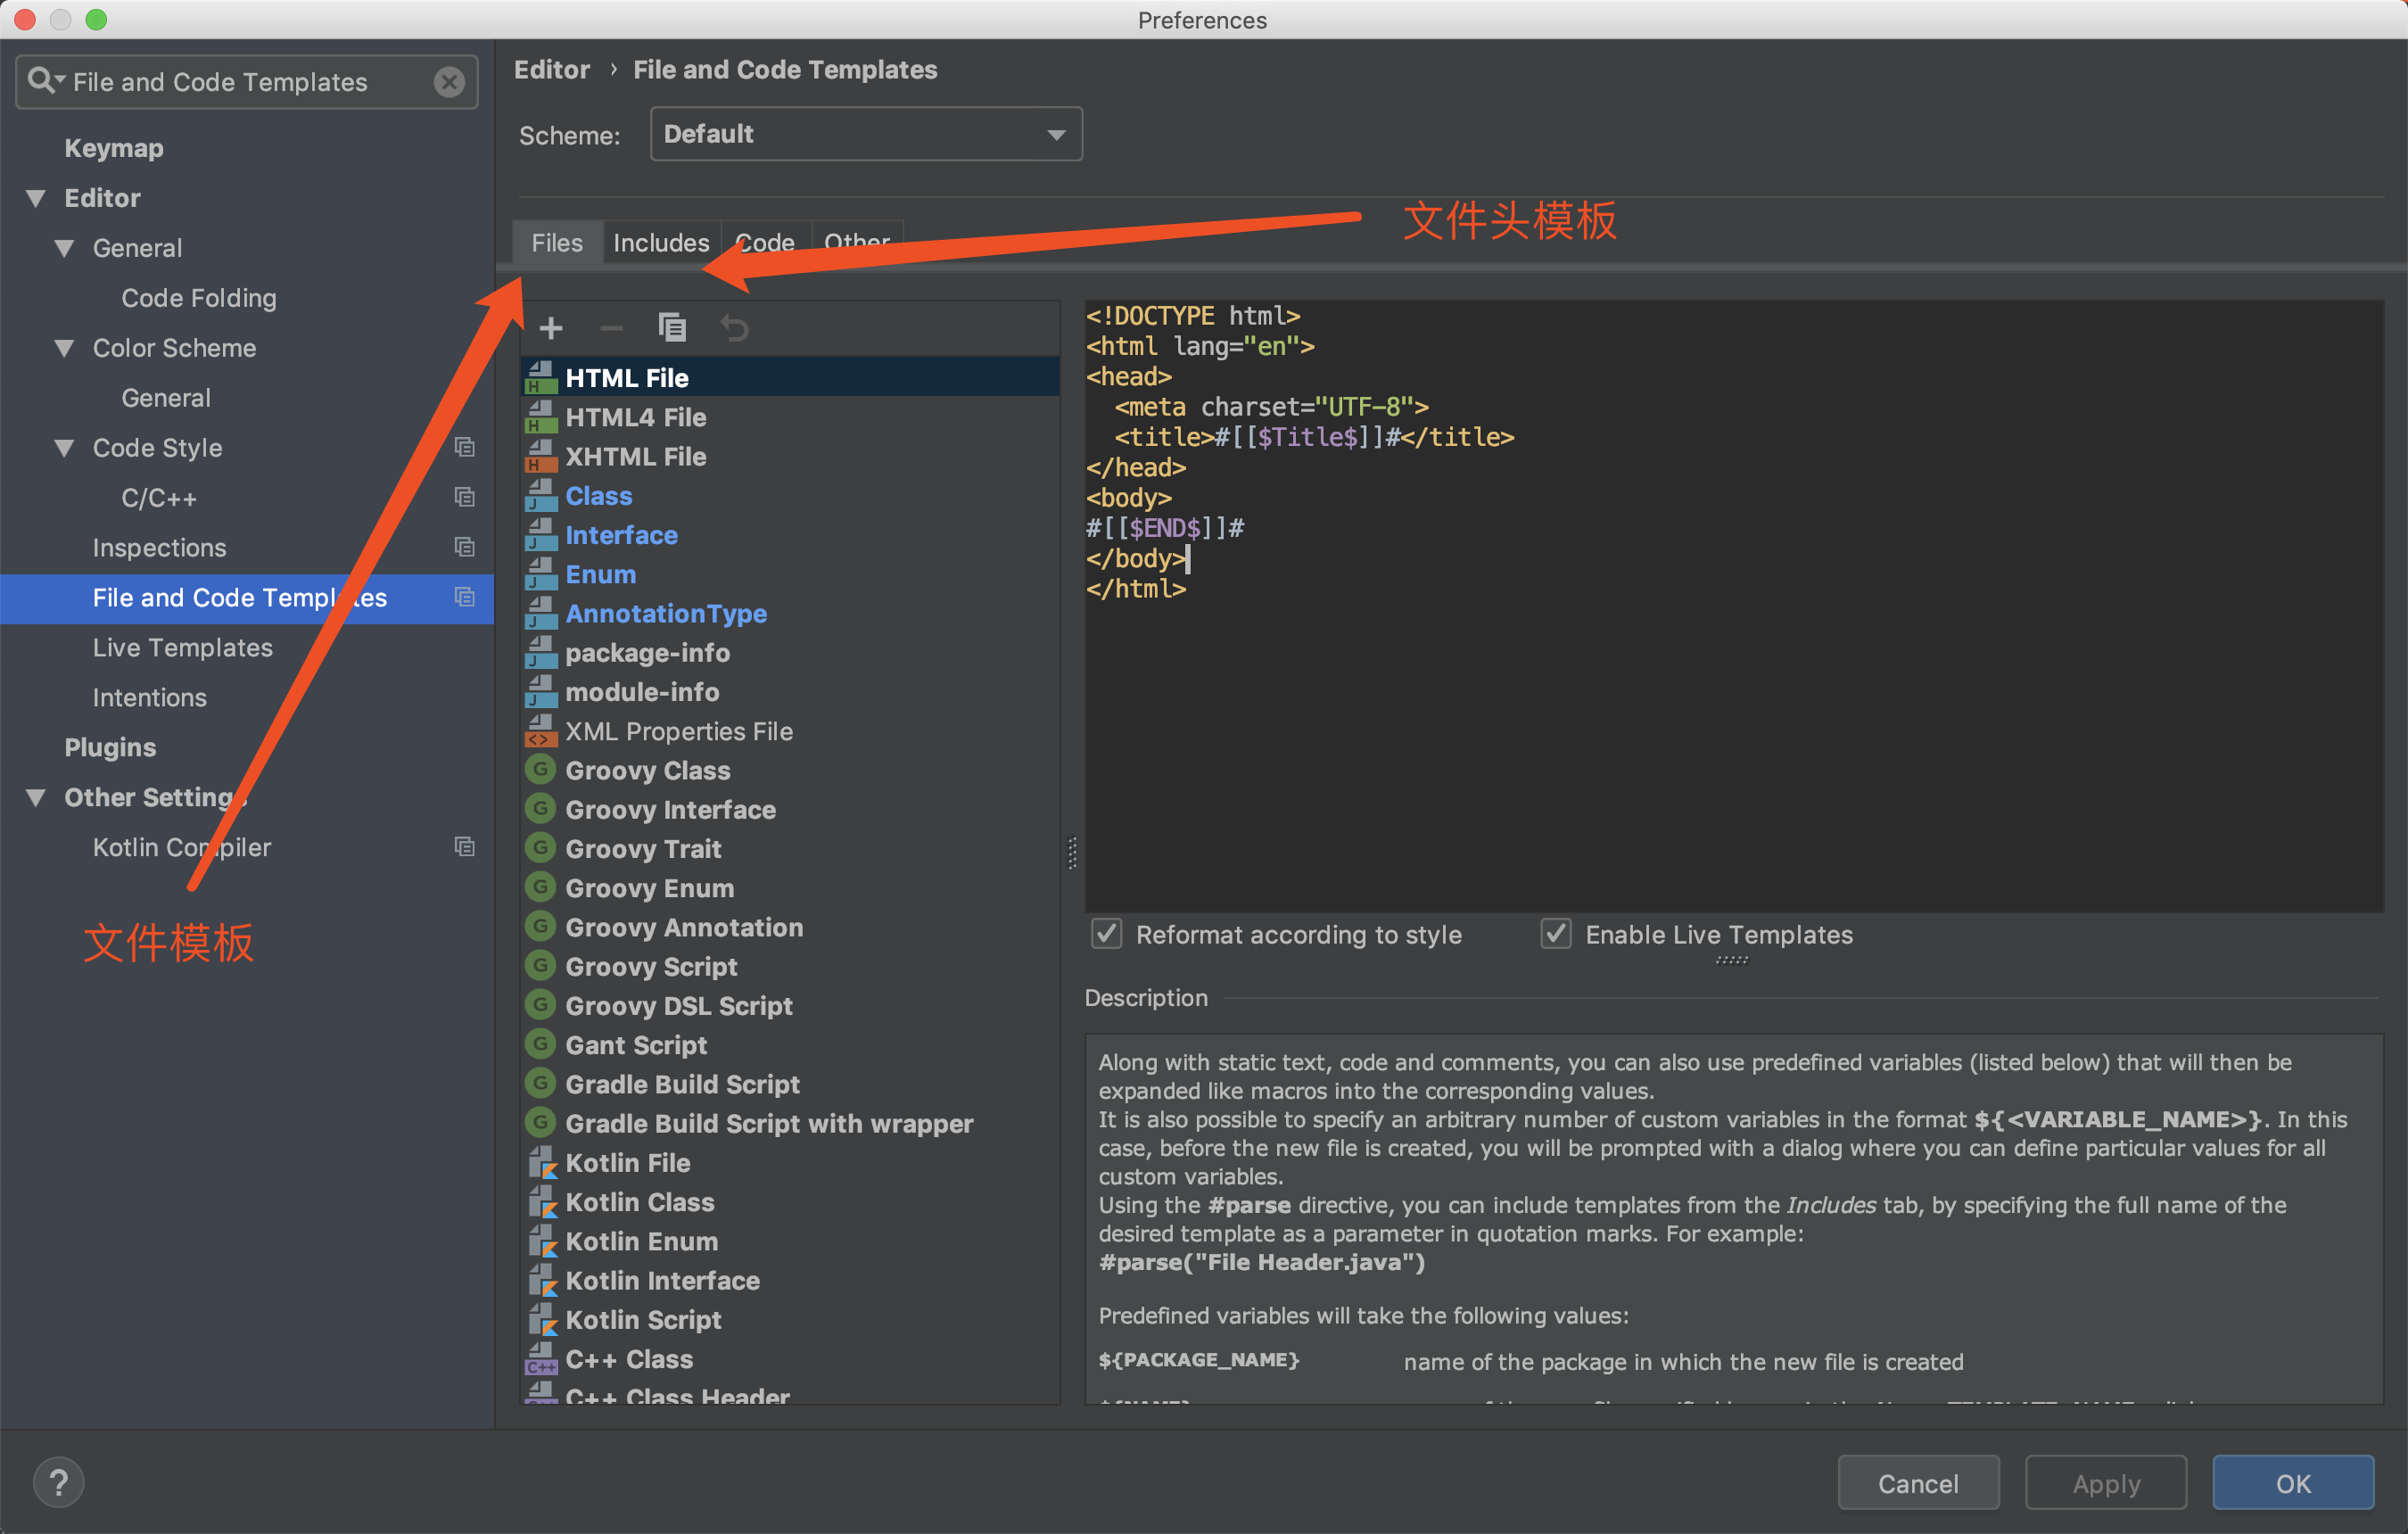Click the vertical splitter handle beside template list

tap(1072, 853)
